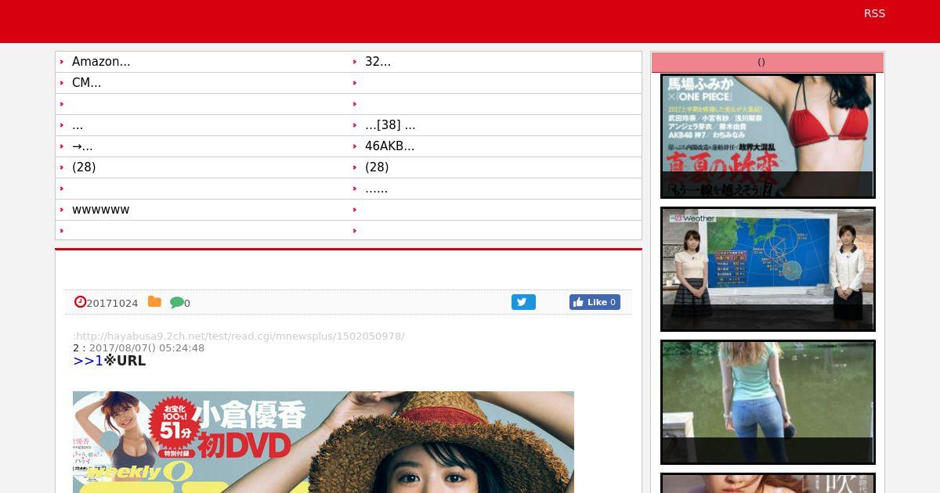Open the red bikini magazine thumbnail
The image size is (940, 493).
coord(768,136)
